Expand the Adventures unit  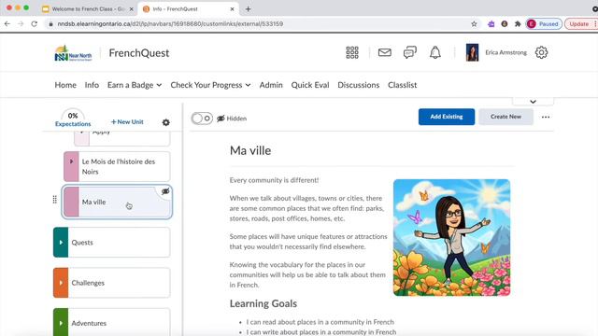point(61,323)
